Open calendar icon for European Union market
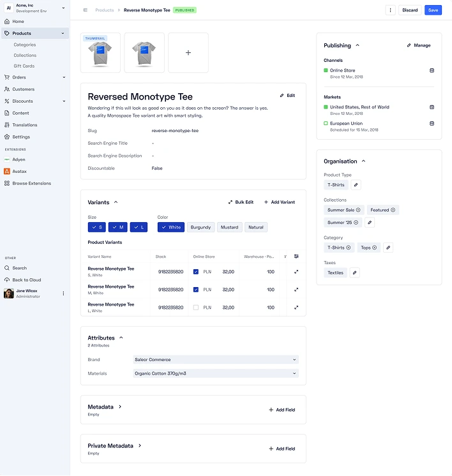This screenshot has width=452, height=476. [x=432, y=124]
